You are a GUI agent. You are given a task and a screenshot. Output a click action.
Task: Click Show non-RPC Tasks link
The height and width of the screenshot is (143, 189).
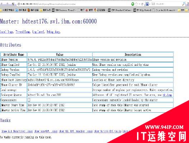coord(46,131)
